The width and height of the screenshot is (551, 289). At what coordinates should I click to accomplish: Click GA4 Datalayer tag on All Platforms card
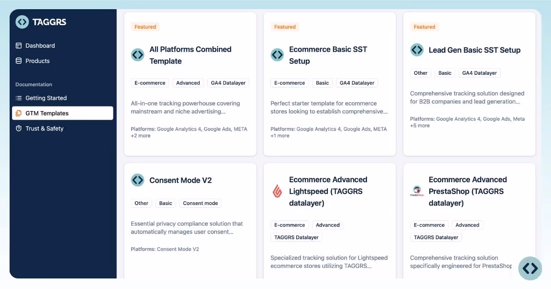coord(228,83)
